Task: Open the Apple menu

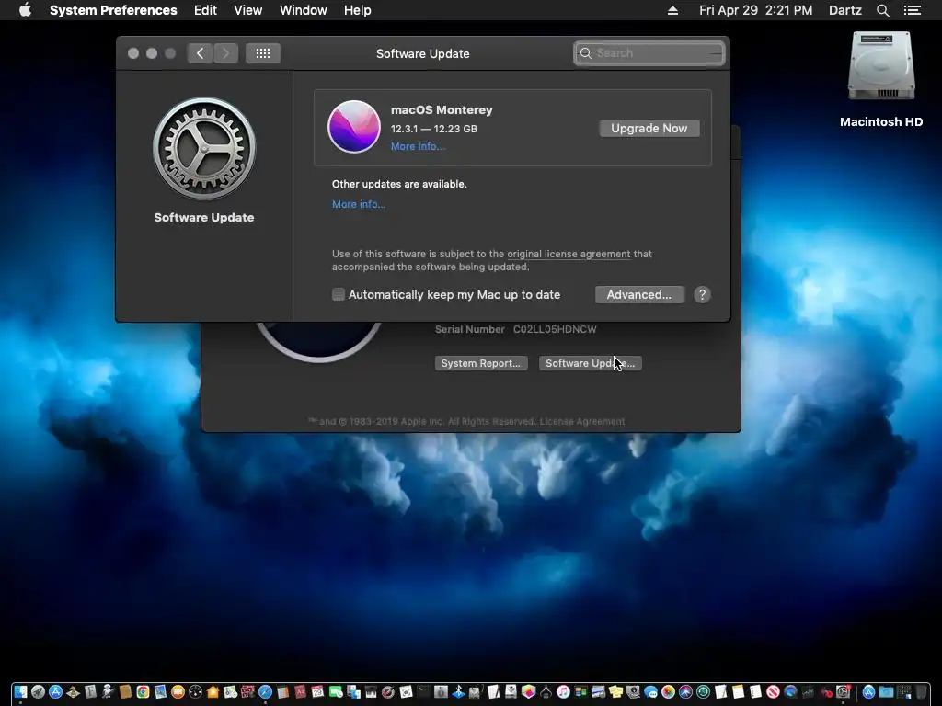Action: coord(25,10)
